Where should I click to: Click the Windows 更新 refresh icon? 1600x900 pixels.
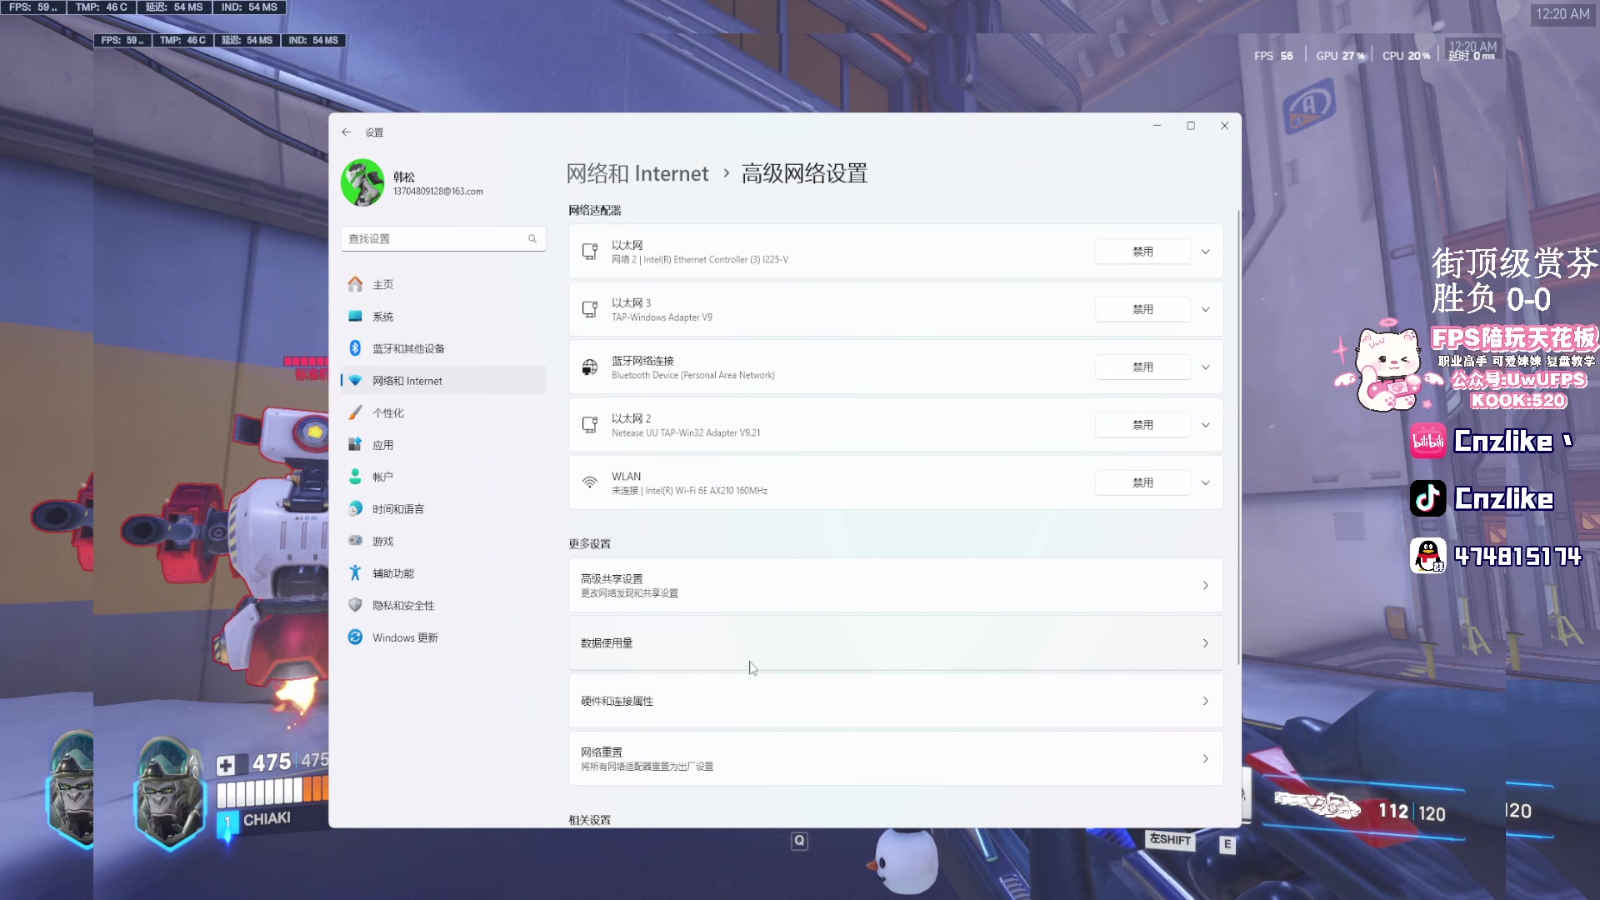pyautogui.click(x=355, y=637)
